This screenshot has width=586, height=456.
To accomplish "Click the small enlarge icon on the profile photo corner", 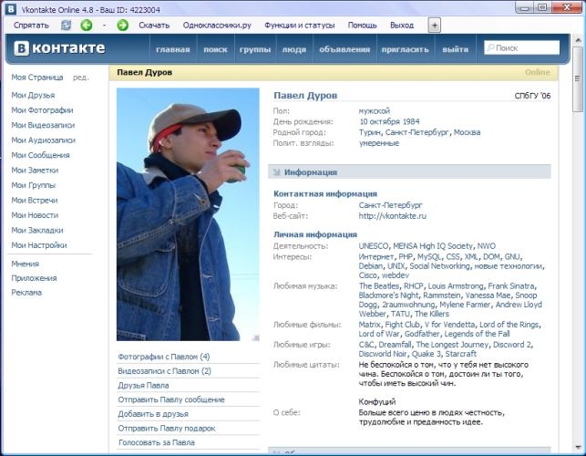I will click(x=255, y=337).
